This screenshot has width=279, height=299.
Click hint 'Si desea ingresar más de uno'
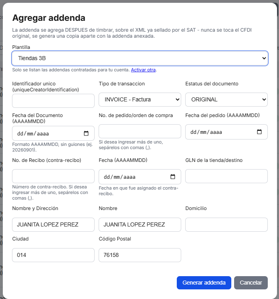[x=131, y=145]
